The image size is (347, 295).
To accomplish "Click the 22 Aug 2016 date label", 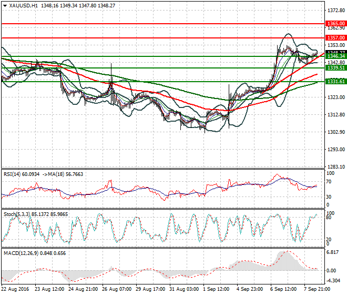I will coord(15,289).
